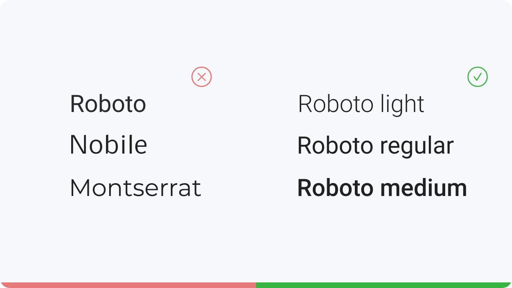The width and height of the screenshot is (512, 288).
Task: Click the capital M in Montserrat
Action: pyautogui.click(x=79, y=188)
